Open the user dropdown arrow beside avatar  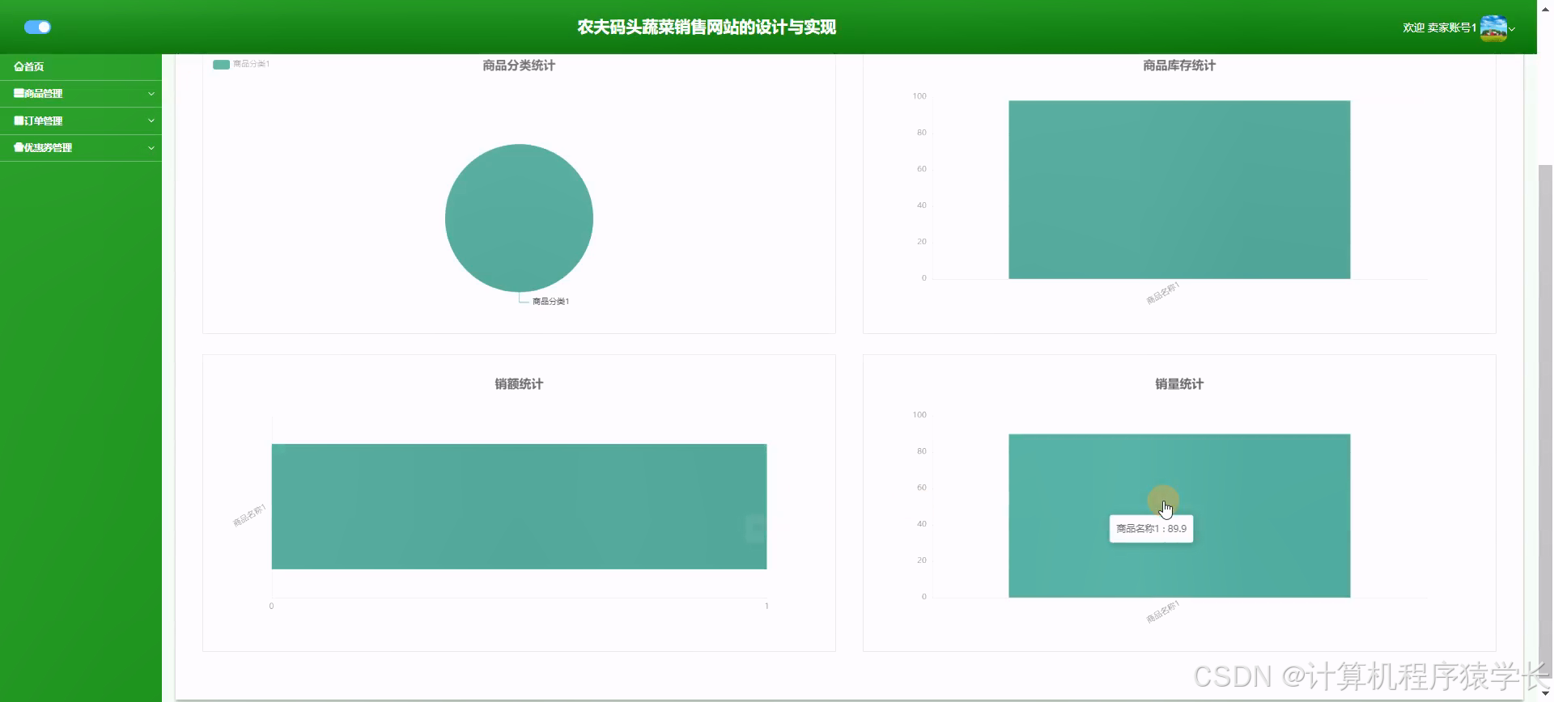[x=1512, y=28]
